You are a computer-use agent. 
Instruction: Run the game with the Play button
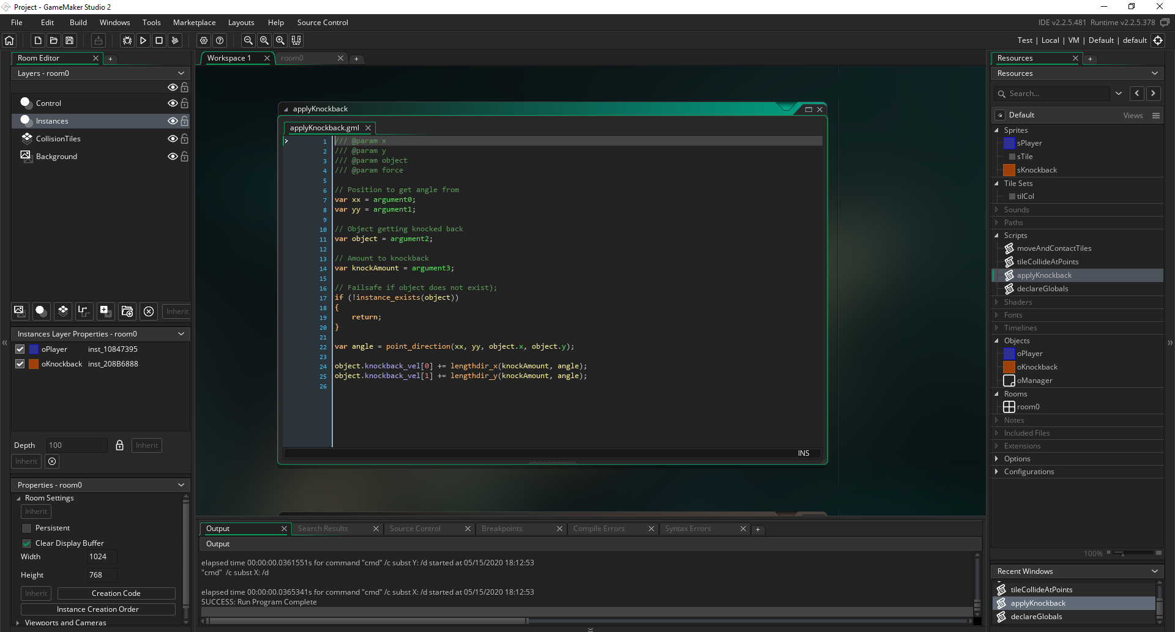(143, 40)
